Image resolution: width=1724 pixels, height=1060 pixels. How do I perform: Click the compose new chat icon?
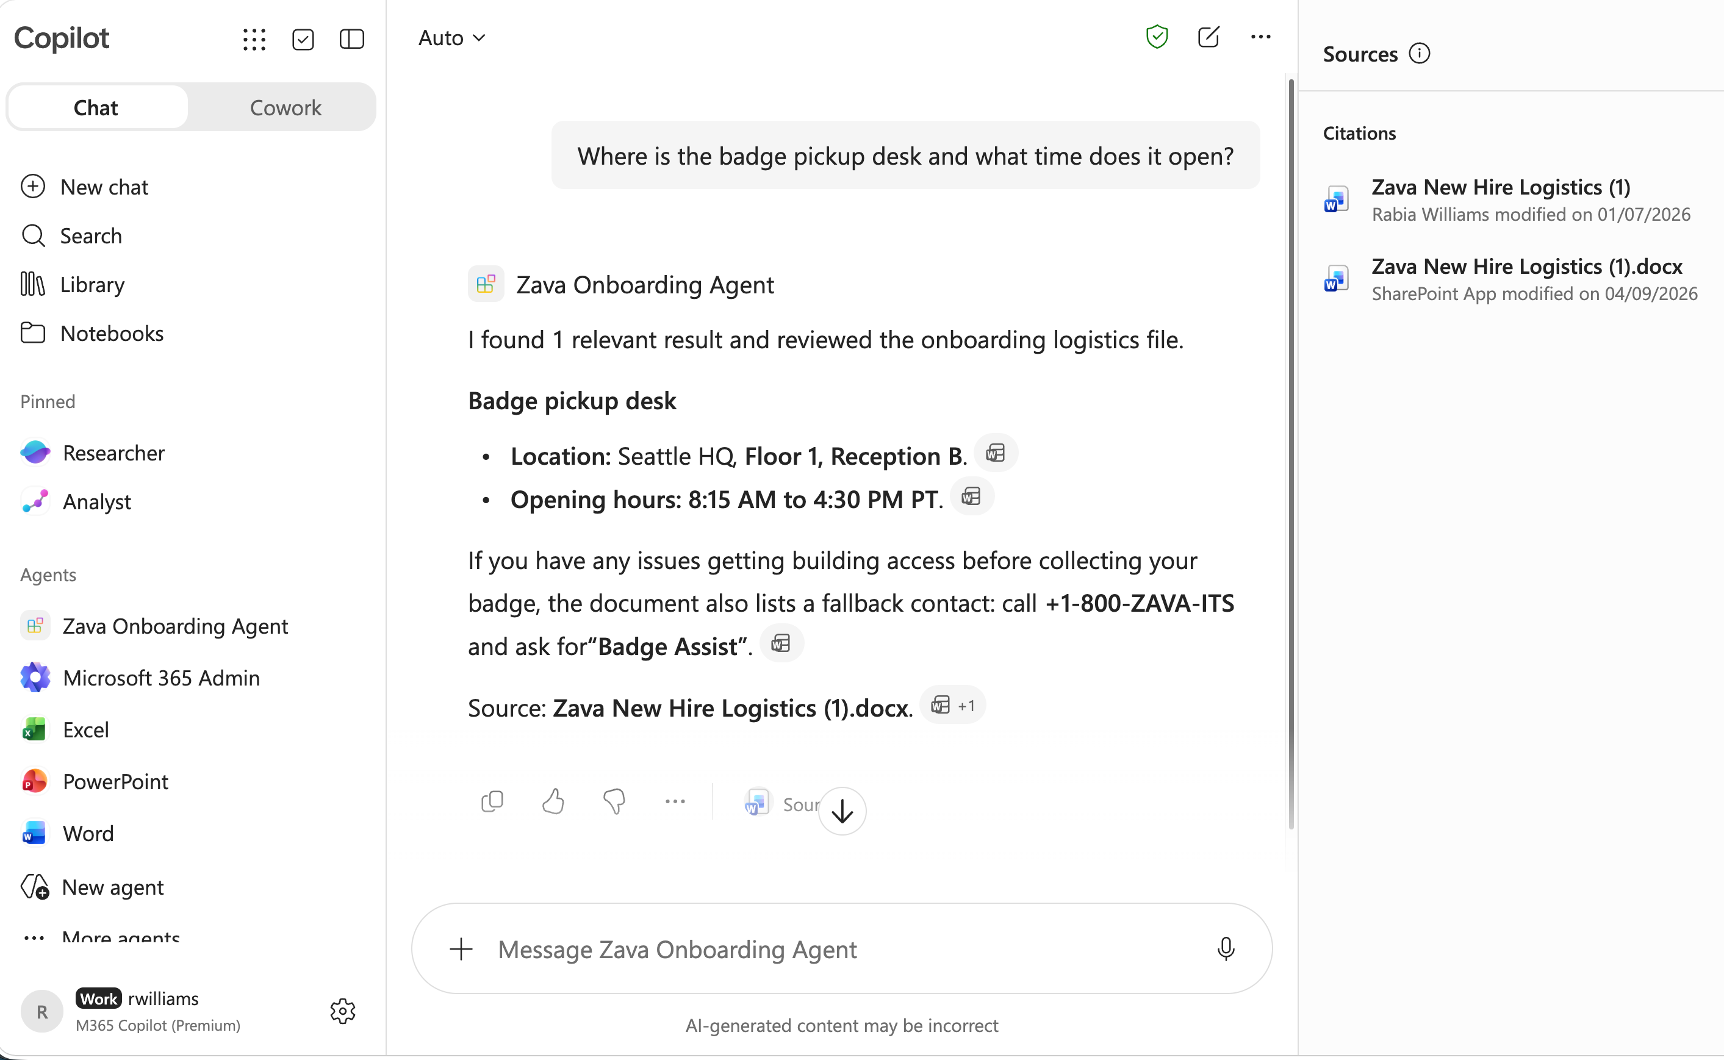click(x=1209, y=37)
